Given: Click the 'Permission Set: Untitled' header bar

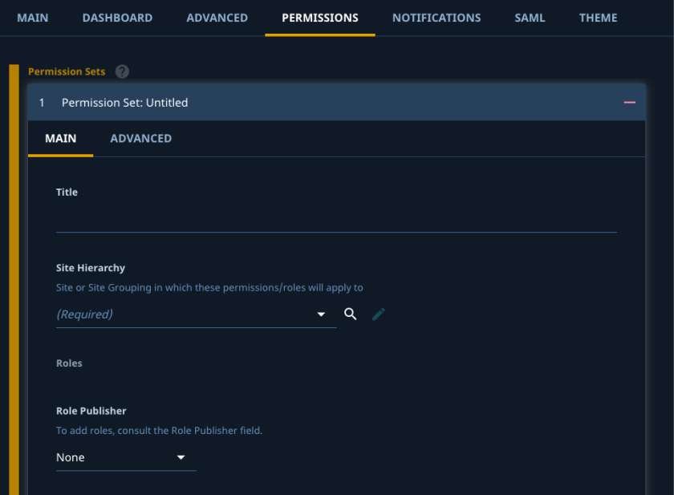Looking at the screenshot, I should coord(321,103).
